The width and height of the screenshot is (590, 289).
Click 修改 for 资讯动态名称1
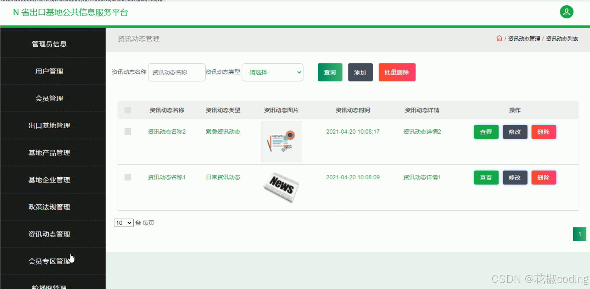pos(515,177)
